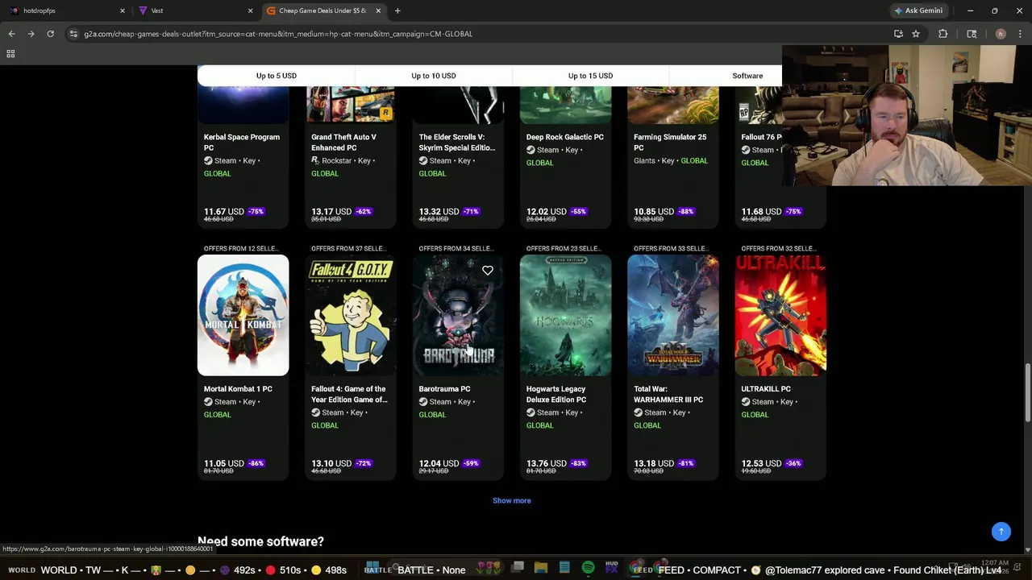
Task: Go forward in browser history
Action: [31, 34]
